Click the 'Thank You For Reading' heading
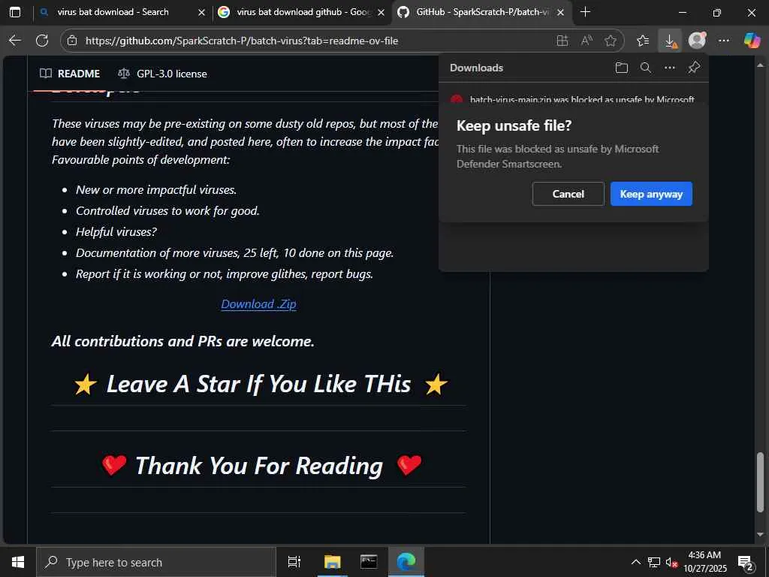Screen dimensions: 769x577 (259, 465)
